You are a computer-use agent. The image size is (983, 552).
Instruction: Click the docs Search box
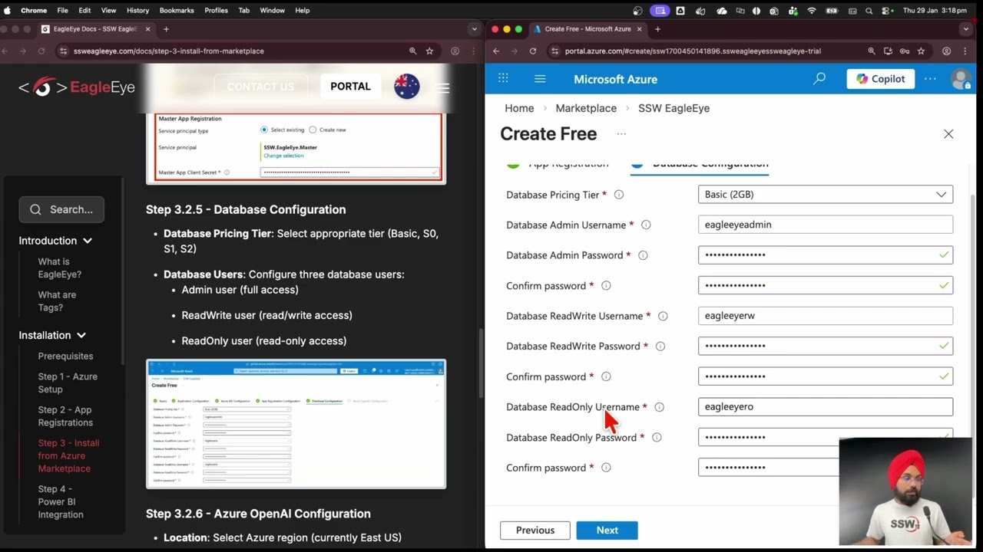61,209
